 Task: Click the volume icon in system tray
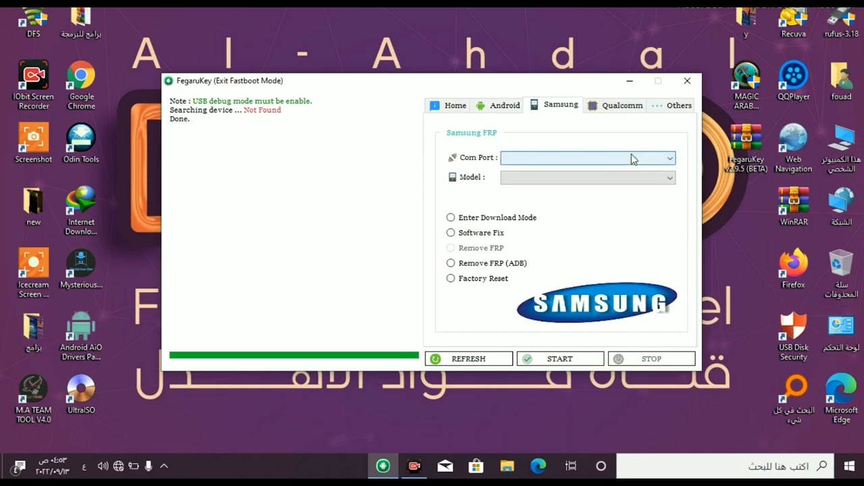coord(103,466)
